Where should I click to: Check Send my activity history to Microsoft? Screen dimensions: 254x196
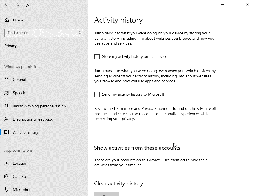tap(97, 94)
